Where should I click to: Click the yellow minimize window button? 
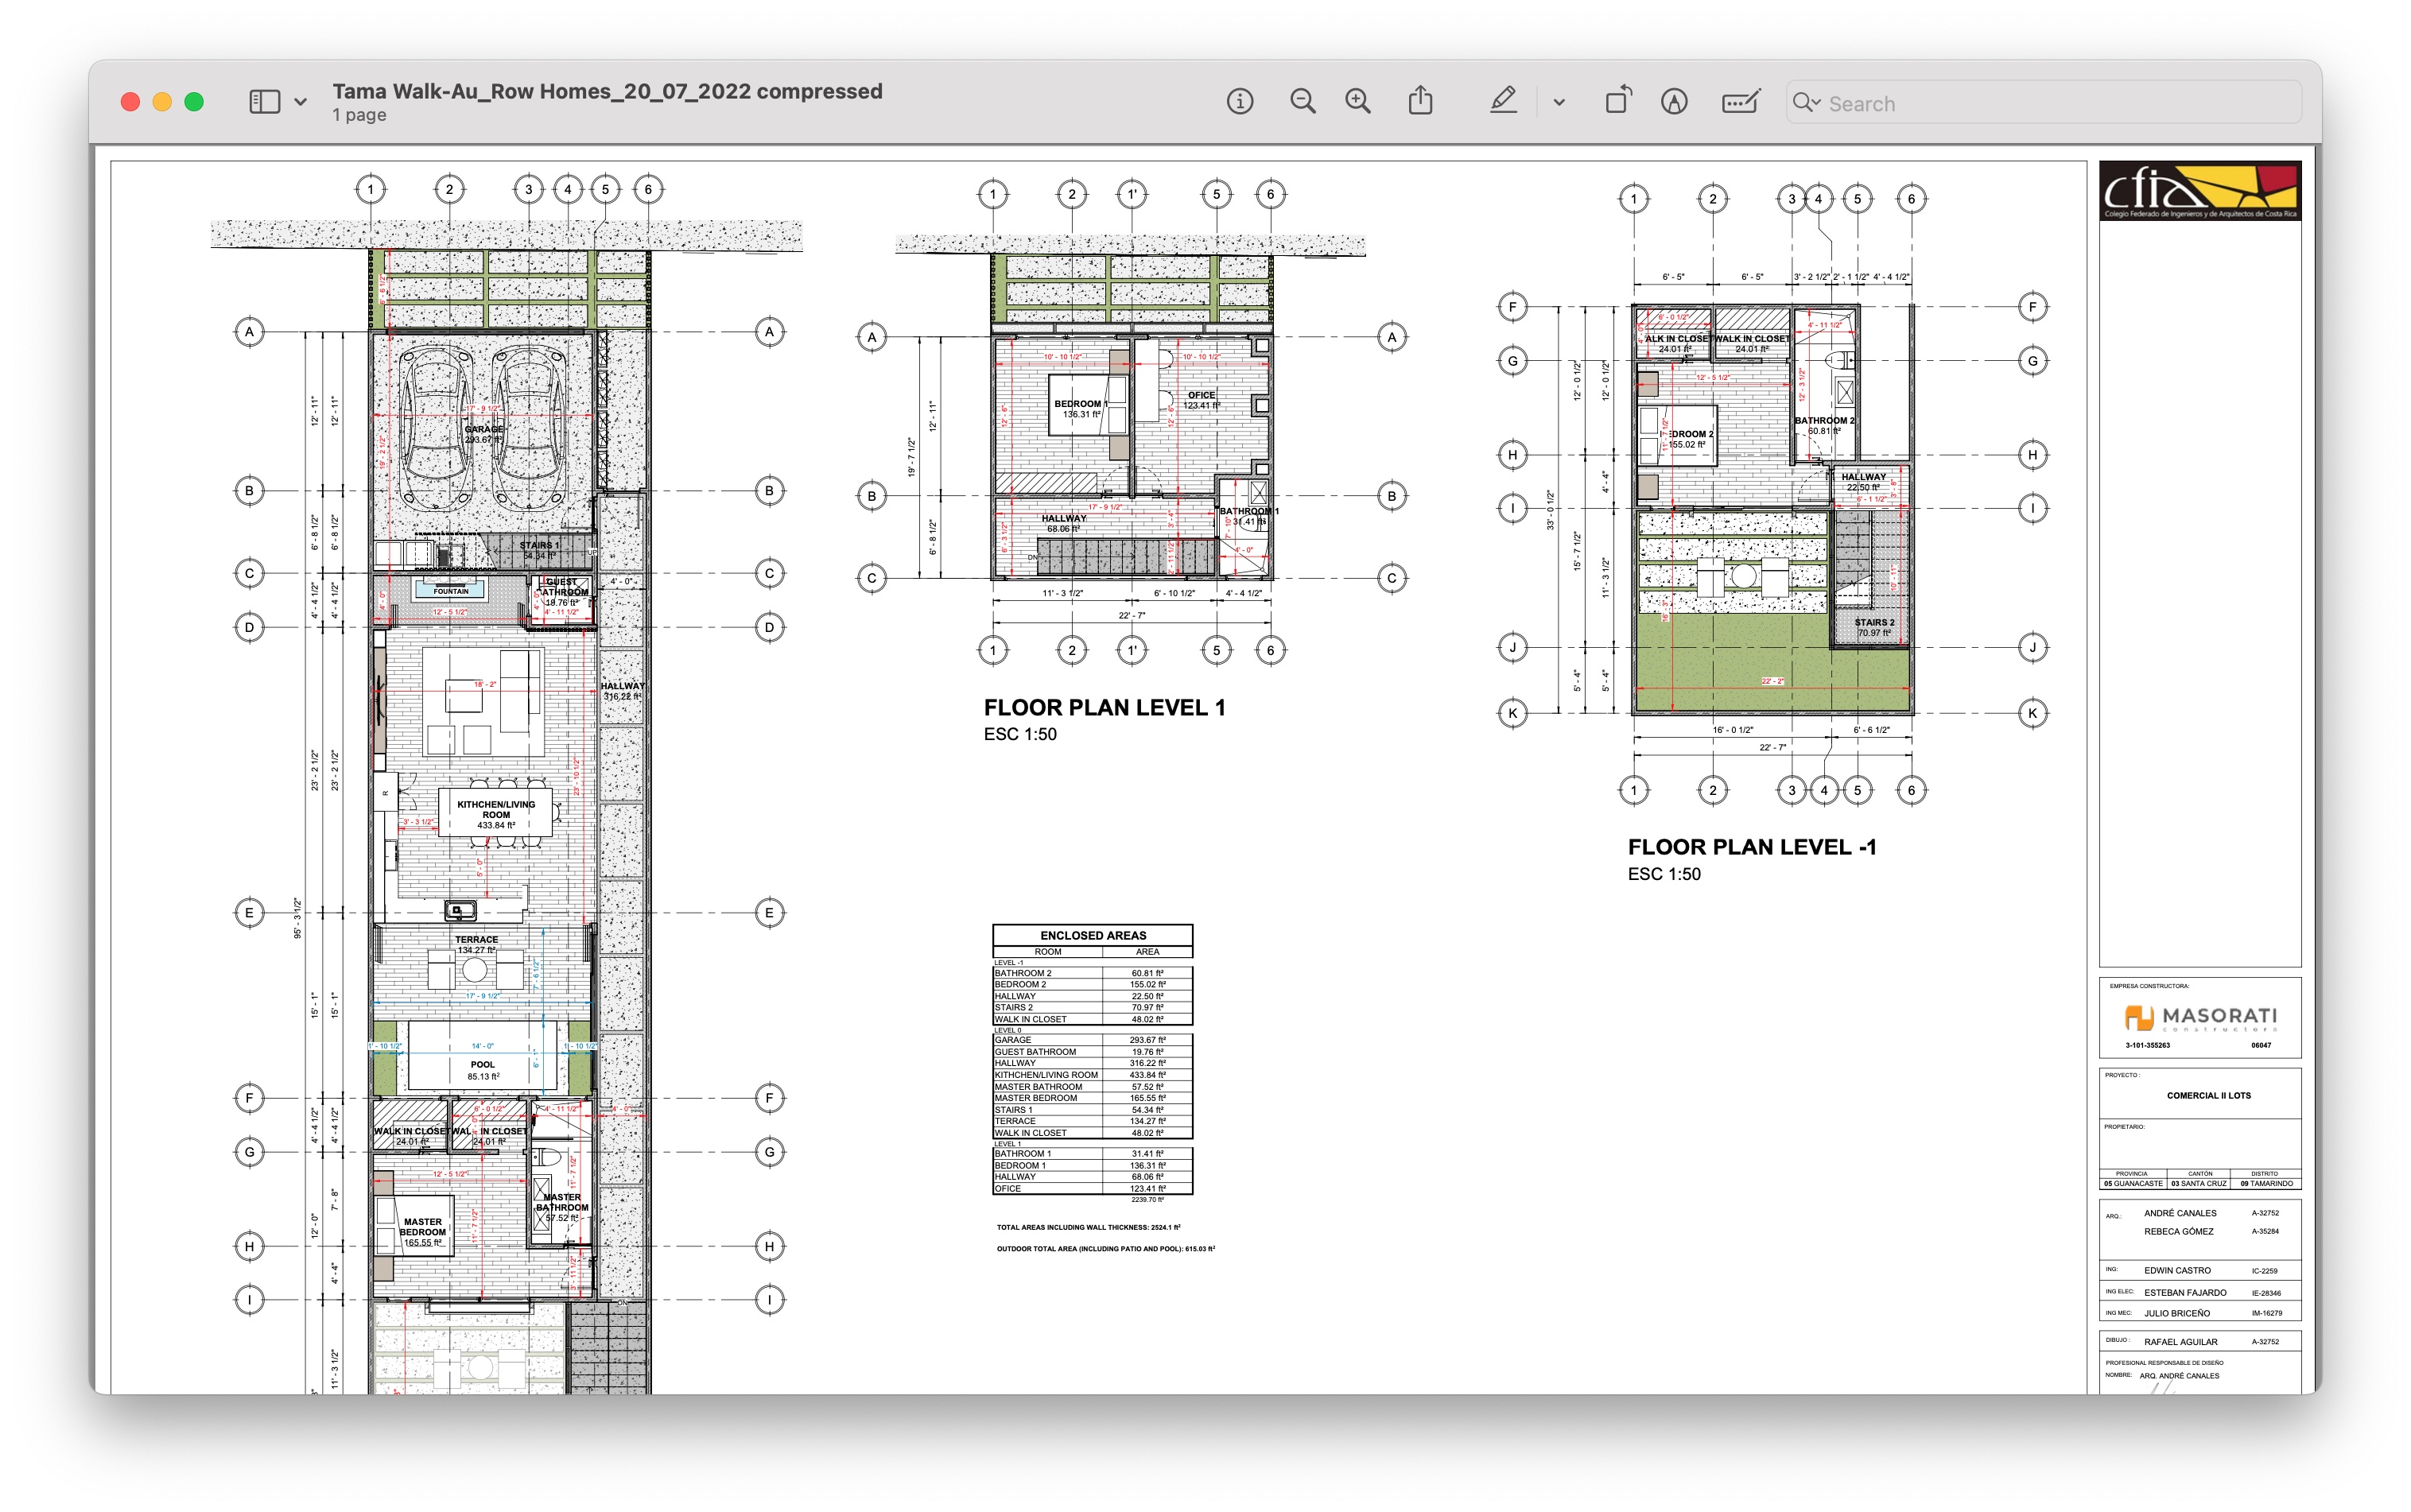tap(162, 102)
